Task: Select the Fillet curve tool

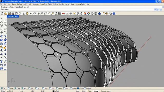Action: tap(5, 33)
